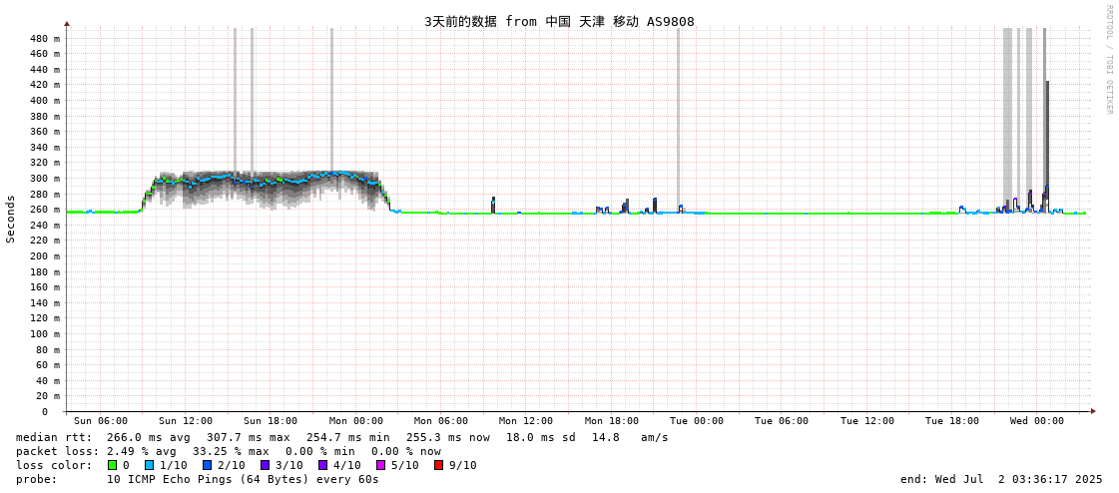Click the '254.7 ms min' rtt value
The image size is (1119, 493).
click(348, 437)
